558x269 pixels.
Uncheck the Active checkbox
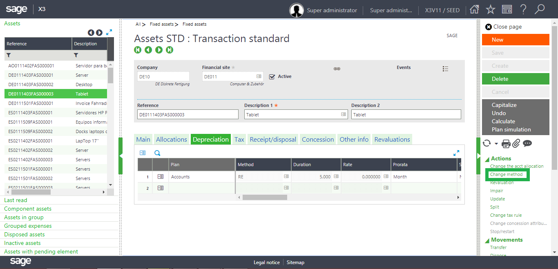272,76
